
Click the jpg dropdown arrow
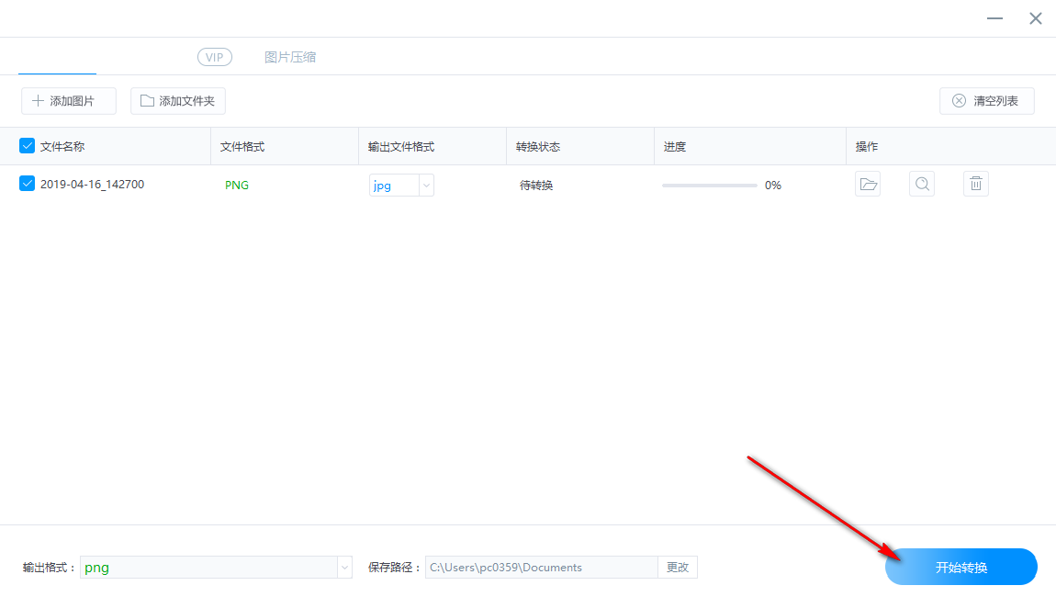click(x=426, y=185)
